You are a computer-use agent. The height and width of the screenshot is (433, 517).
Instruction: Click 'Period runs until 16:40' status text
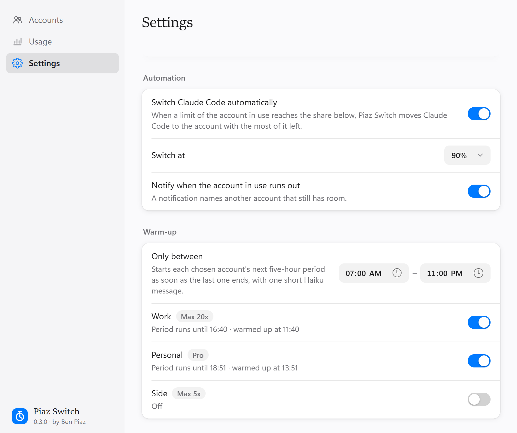[189, 329]
